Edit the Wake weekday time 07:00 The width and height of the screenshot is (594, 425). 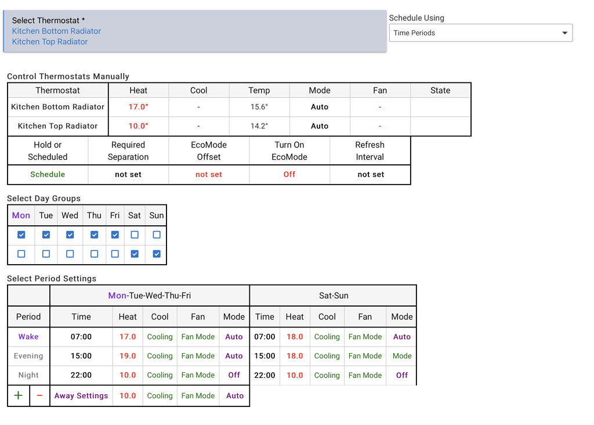(81, 337)
